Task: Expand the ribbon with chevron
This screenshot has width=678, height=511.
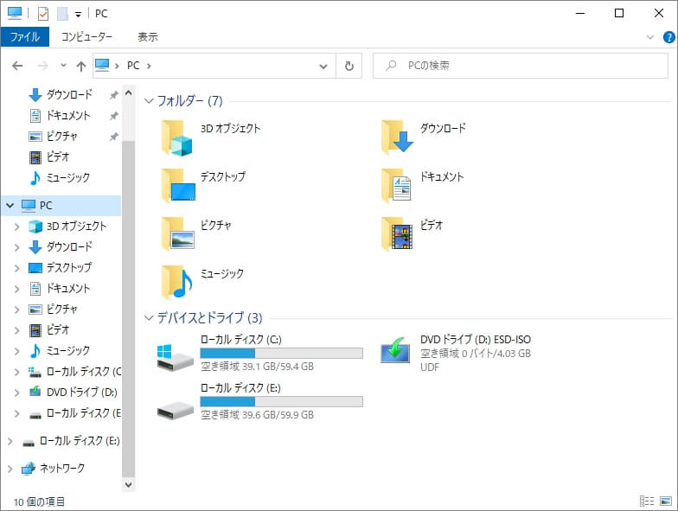Action: pos(650,37)
